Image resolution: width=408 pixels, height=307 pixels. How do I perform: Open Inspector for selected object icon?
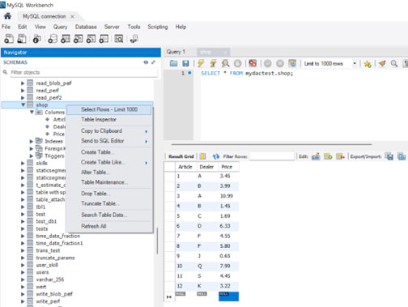(x=36, y=39)
